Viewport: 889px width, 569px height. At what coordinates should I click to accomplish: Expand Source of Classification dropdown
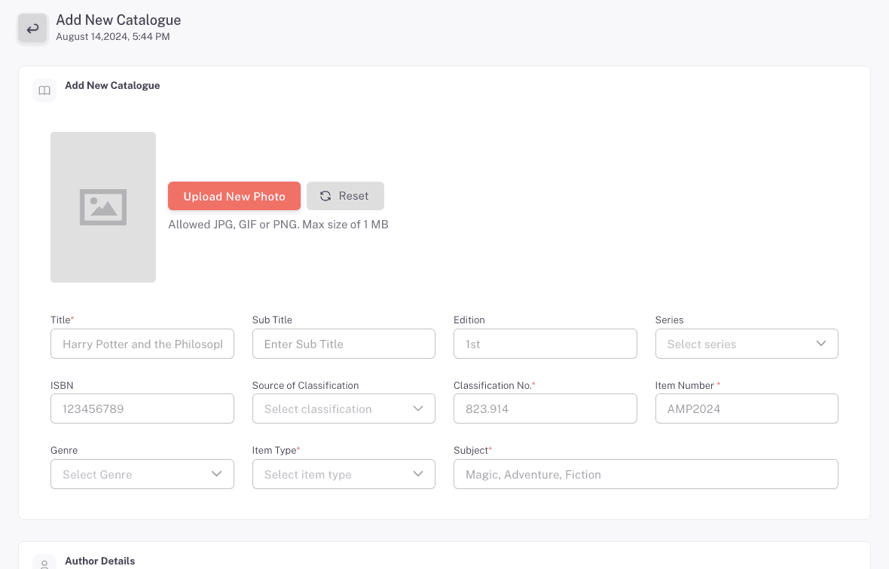point(344,408)
